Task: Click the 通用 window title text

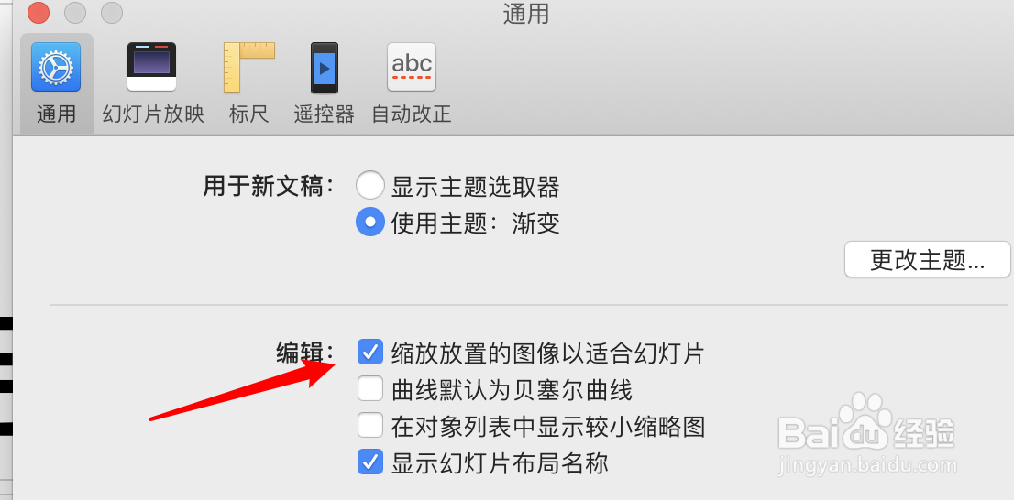Action: tap(525, 14)
